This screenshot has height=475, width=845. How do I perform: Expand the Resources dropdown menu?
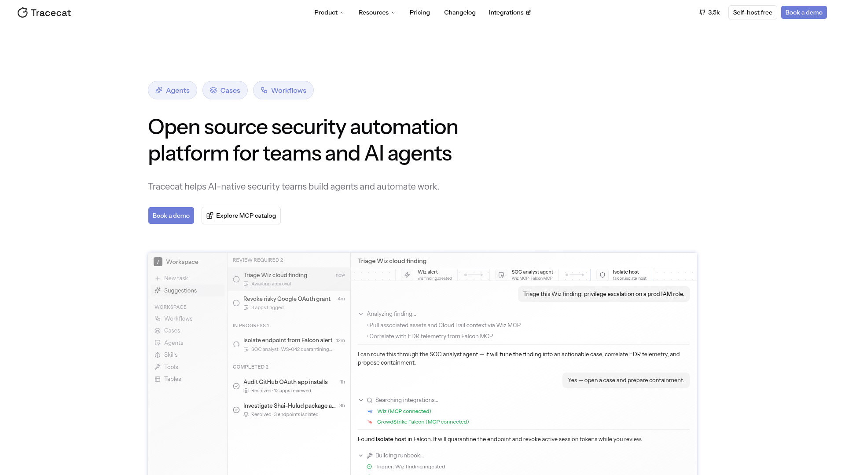(377, 12)
